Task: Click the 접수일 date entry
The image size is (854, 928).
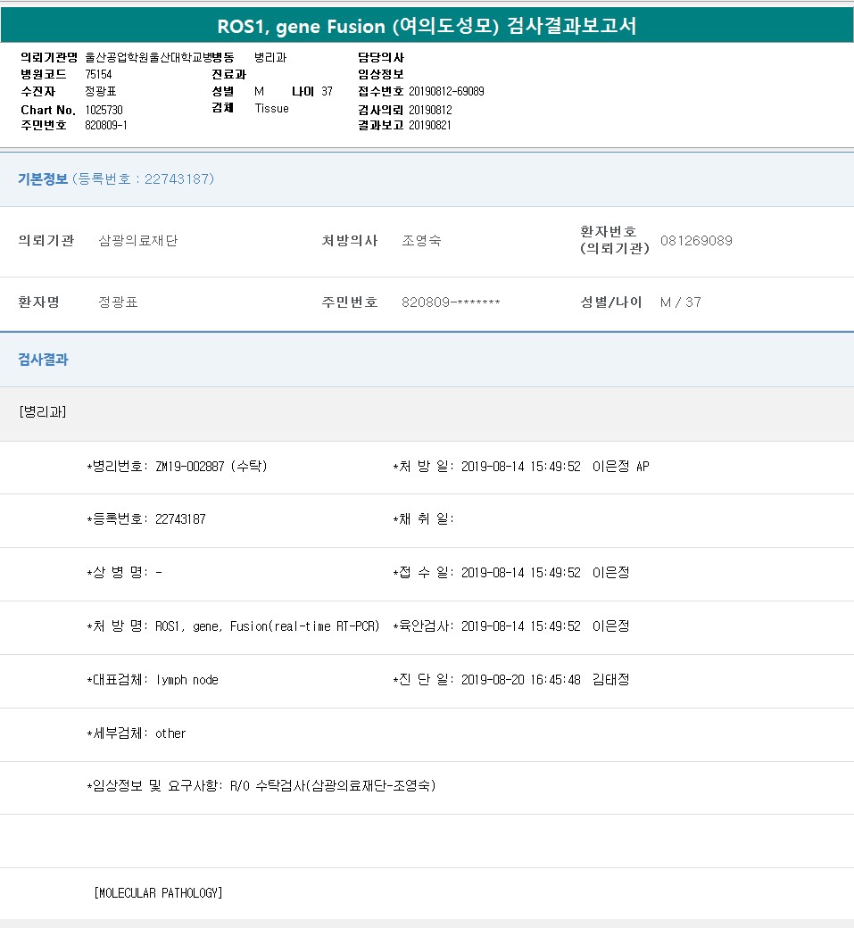Action: coord(520,573)
